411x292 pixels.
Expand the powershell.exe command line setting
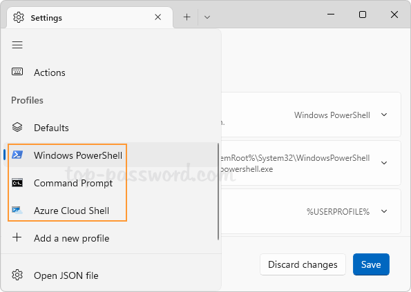pos(384,163)
